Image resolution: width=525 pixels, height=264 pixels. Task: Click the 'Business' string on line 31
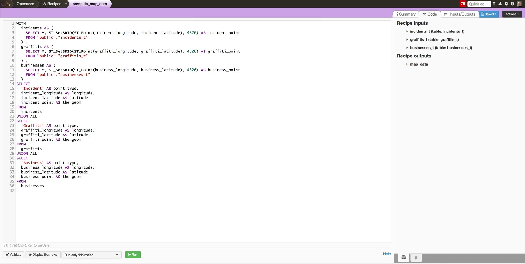click(32, 163)
